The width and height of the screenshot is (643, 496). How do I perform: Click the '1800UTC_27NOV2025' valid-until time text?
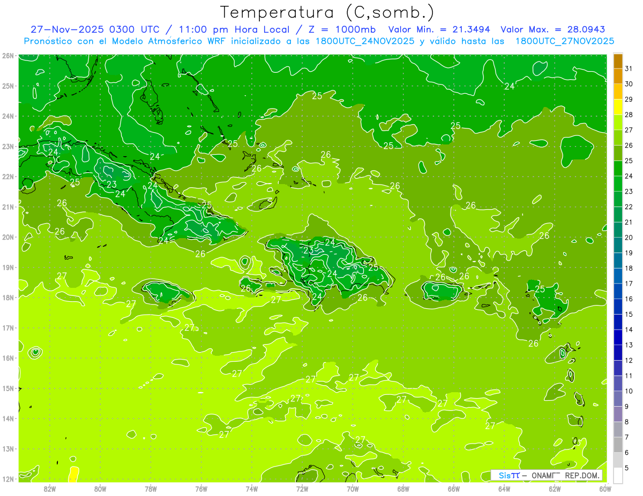(565, 41)
